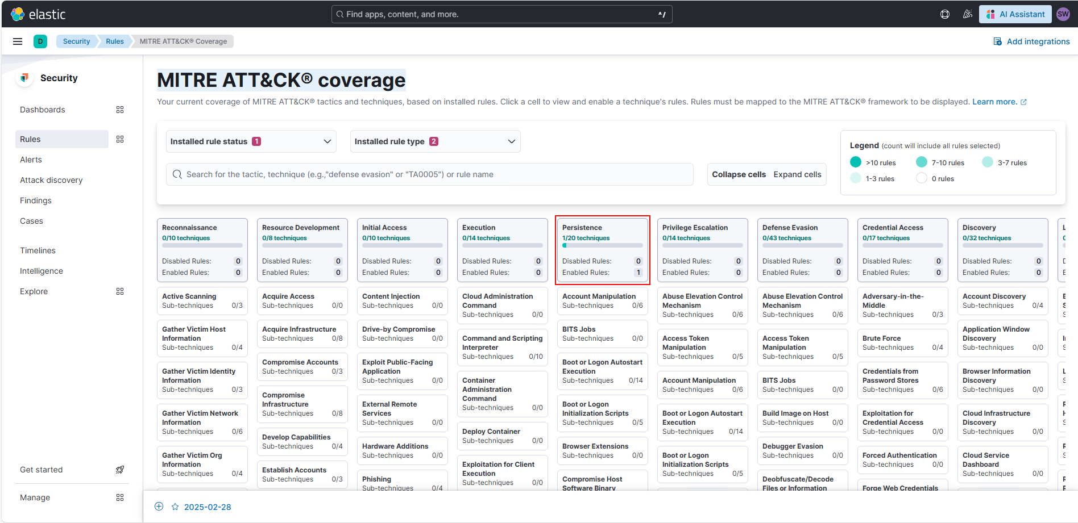
Task: Open Cases in the sidebar
Action: click(31, 221)
